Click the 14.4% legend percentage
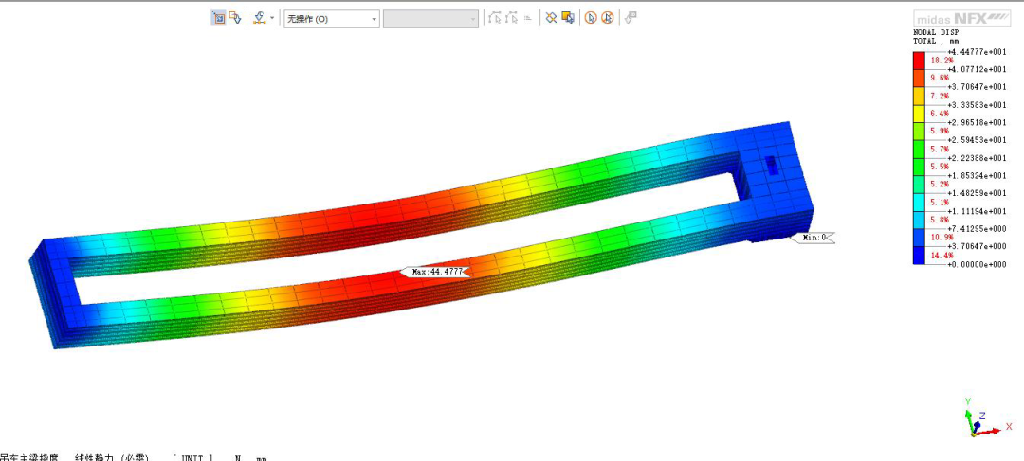This screenshot has height=461, width=1024. pyautogui.click(x=942, y=256)
